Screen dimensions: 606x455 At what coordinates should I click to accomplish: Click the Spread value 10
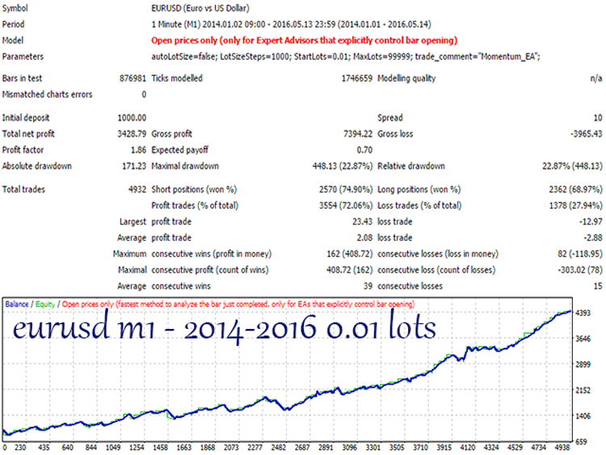tap(598, 118)
